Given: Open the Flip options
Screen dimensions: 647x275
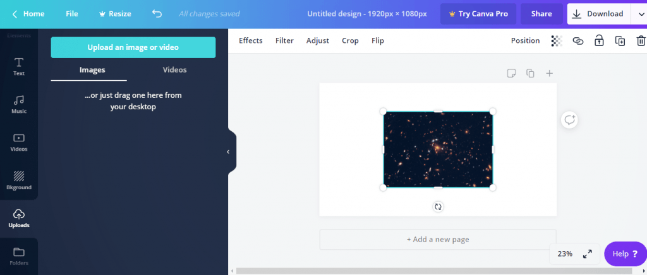Looking at the screenshot, I should point(378,40).
